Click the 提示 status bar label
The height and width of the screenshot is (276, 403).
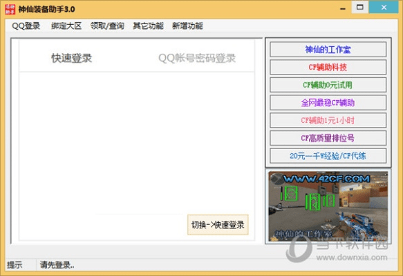pyautogui.click(x=15, y=265)
